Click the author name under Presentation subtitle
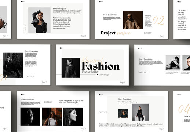This screenshot has width=190, height=132. tap(104, 74)
